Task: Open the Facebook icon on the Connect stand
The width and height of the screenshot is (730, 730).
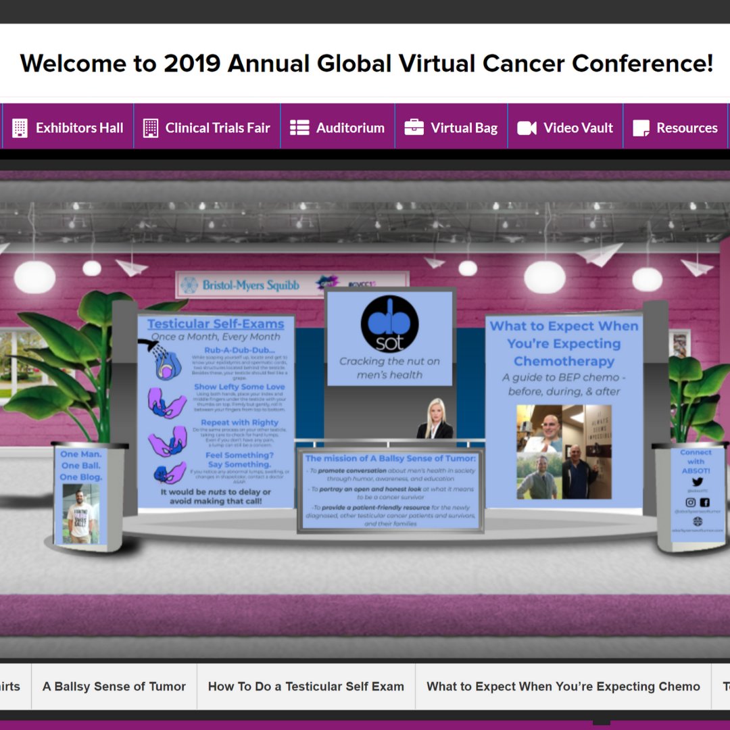Action: click(705, 503)
